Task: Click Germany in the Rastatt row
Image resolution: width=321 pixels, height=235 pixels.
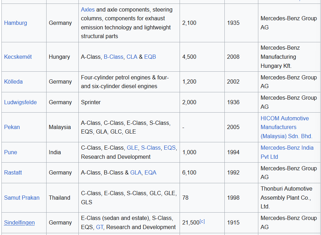Action: [x=60, y=173]
